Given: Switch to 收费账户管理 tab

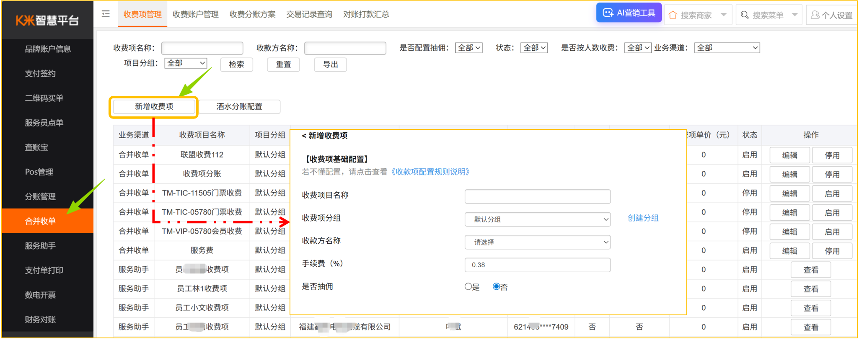Looking at the screenshot, I should pos(196,14).
